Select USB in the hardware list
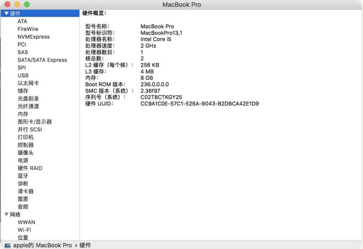Screen dimensions: 363x249 23,75
